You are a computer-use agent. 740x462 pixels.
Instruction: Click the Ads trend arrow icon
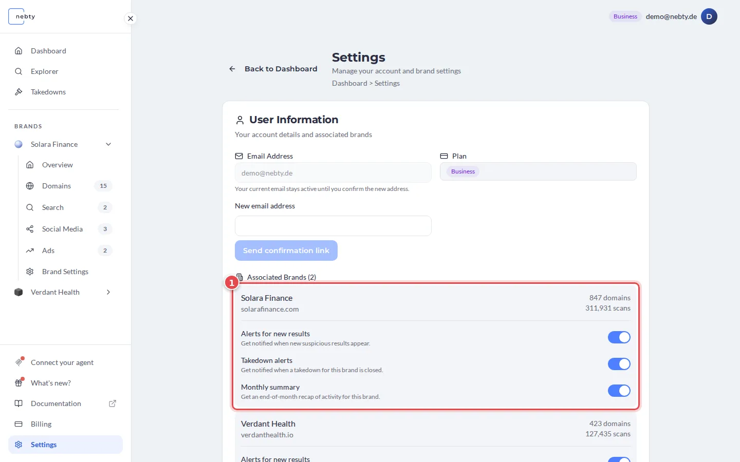coord(30,251)
